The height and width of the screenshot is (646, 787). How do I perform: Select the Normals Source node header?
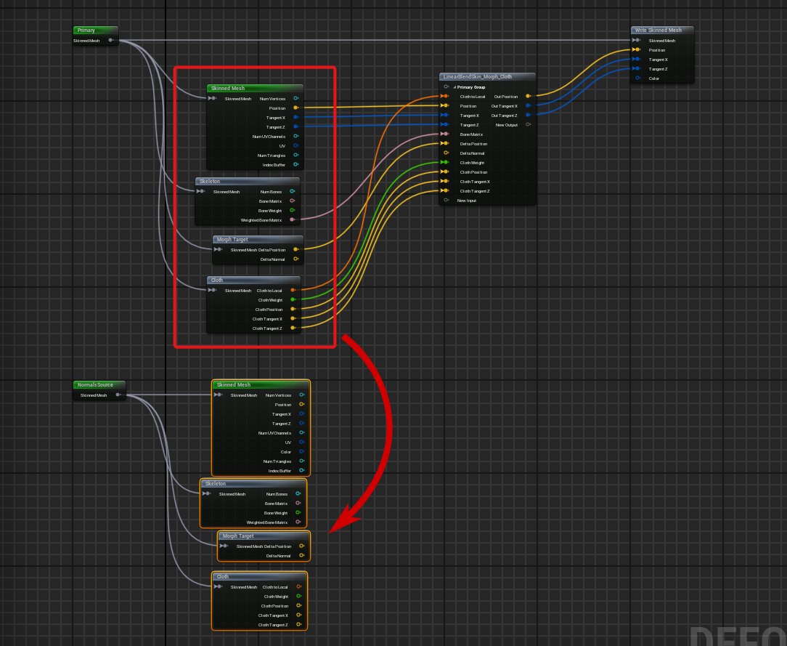(99, 385)
